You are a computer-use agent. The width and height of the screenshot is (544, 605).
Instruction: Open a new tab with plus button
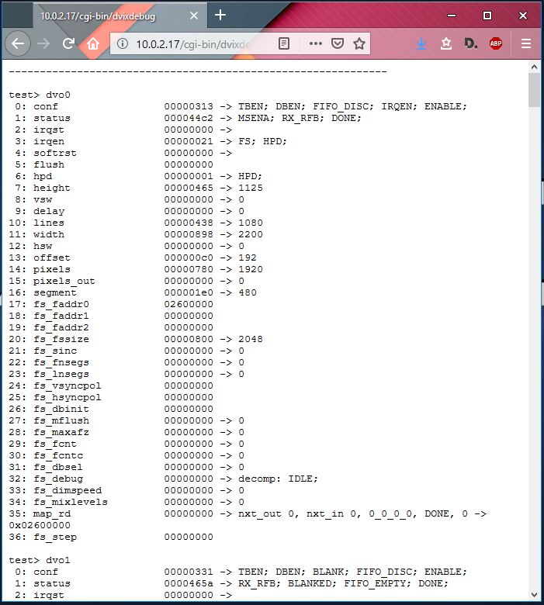point(220,15)
